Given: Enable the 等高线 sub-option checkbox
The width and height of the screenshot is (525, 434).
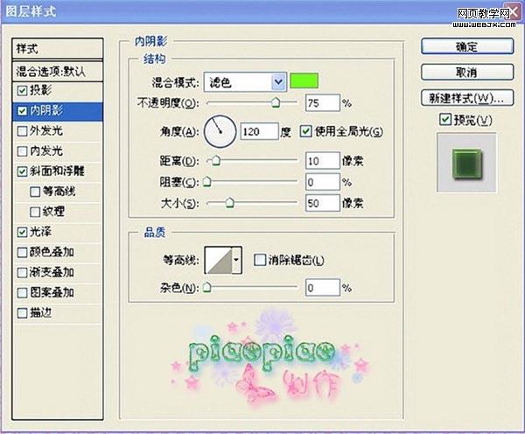Looking at the screenshot, I should (x=35, y=192).
